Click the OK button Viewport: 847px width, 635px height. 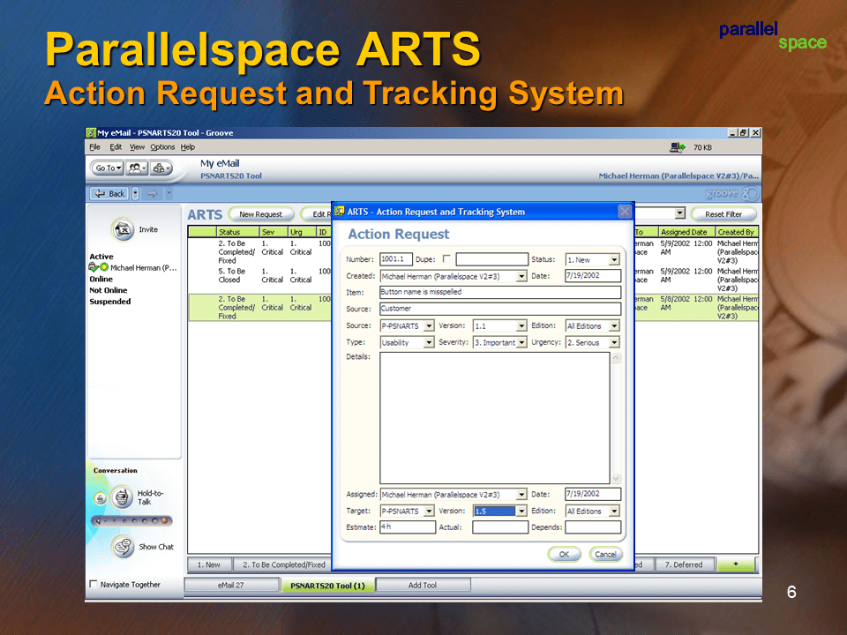[x=564, y=554]
